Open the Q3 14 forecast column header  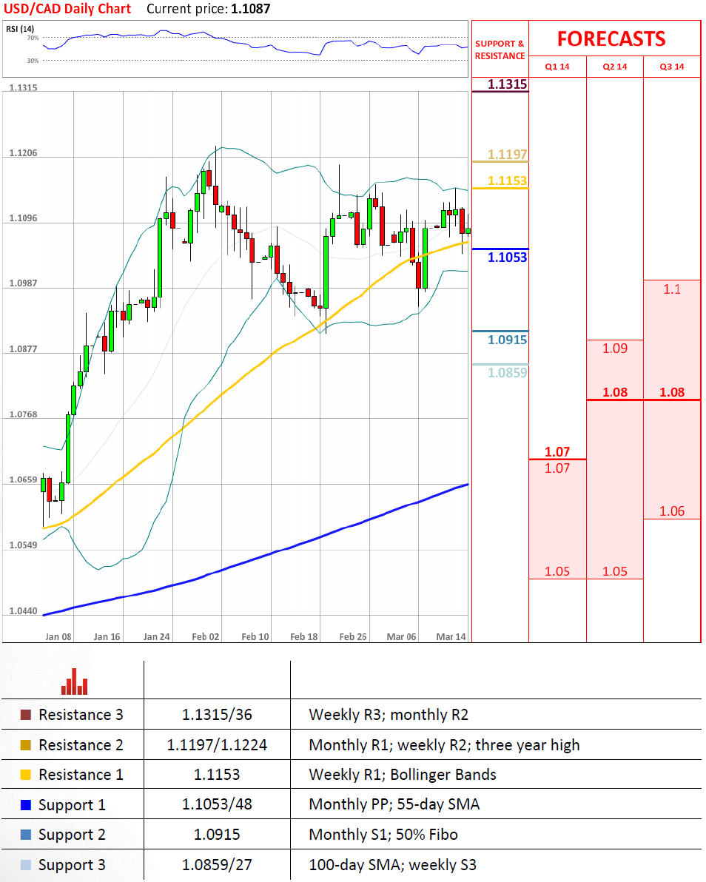(672, 67)
